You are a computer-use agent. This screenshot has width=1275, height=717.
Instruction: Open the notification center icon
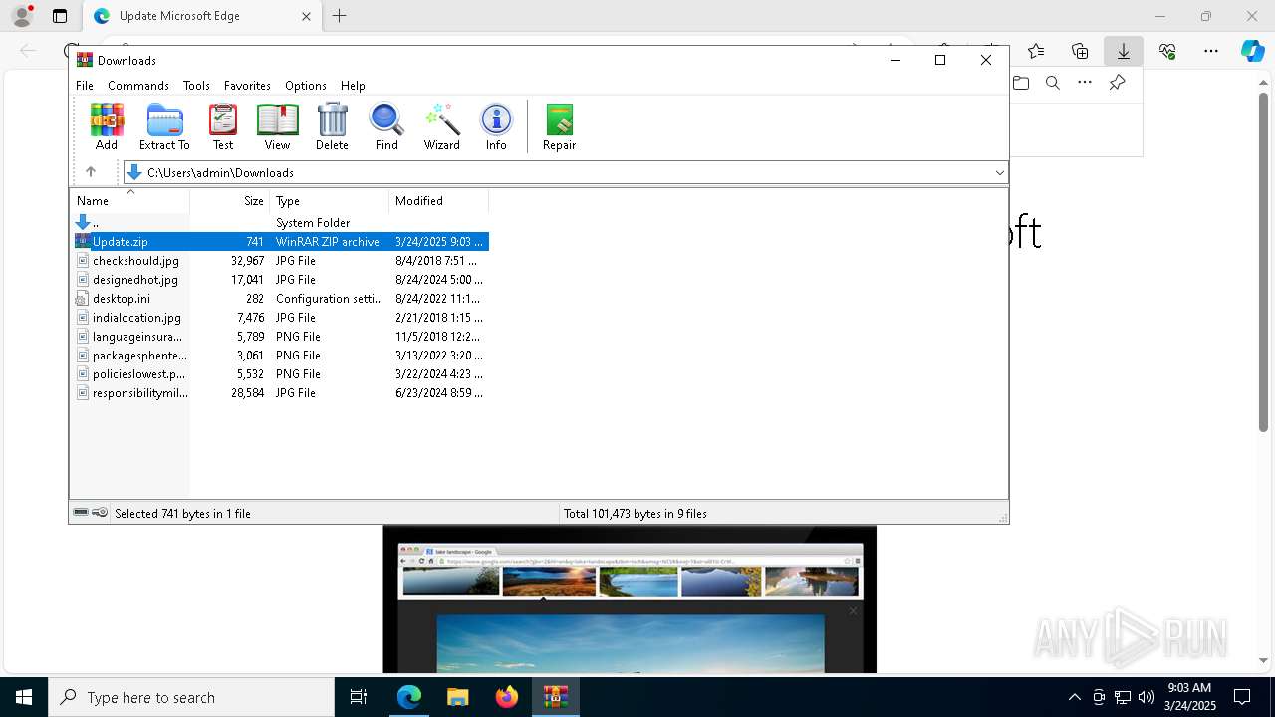(1242, 697)
